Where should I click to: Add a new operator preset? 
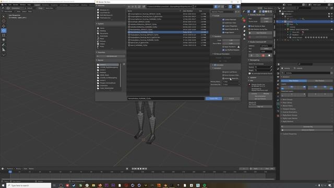(236, 11)
